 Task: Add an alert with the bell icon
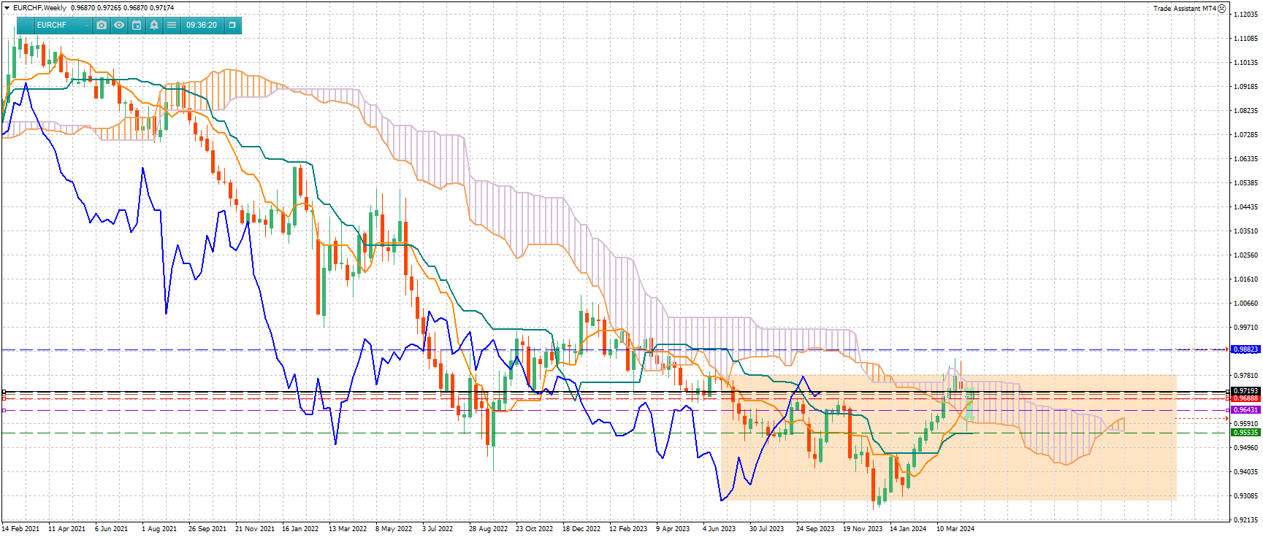[x=154, y=25]
